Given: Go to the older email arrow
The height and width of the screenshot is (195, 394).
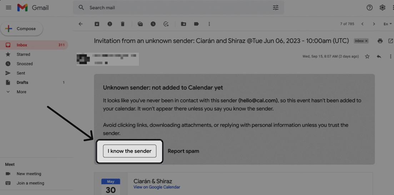Looking at the screenshot, I should point(374,24).
